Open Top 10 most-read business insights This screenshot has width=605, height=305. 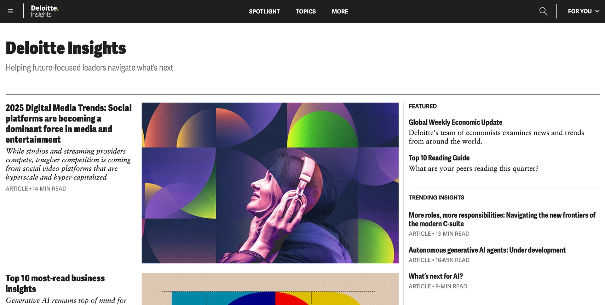[x=55, y=284]
